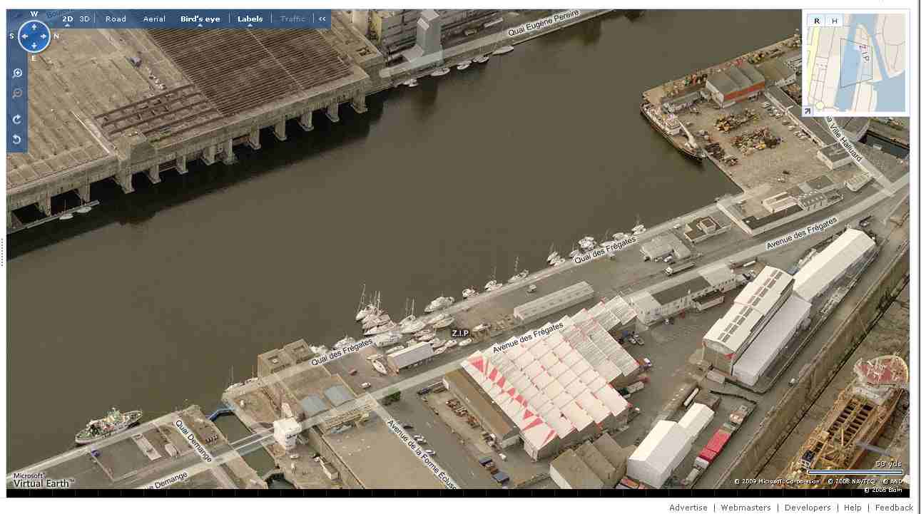Click the compass left pan arrow
The image size is (921, 514).
tap(23, 36)
